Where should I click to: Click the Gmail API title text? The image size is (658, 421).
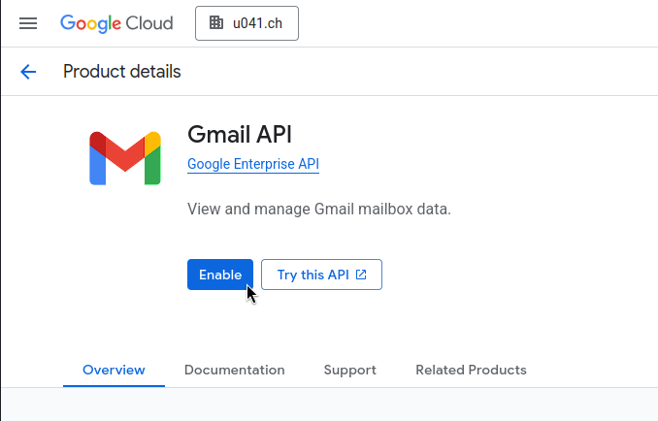pyautogui.click(x=239, y=135)
